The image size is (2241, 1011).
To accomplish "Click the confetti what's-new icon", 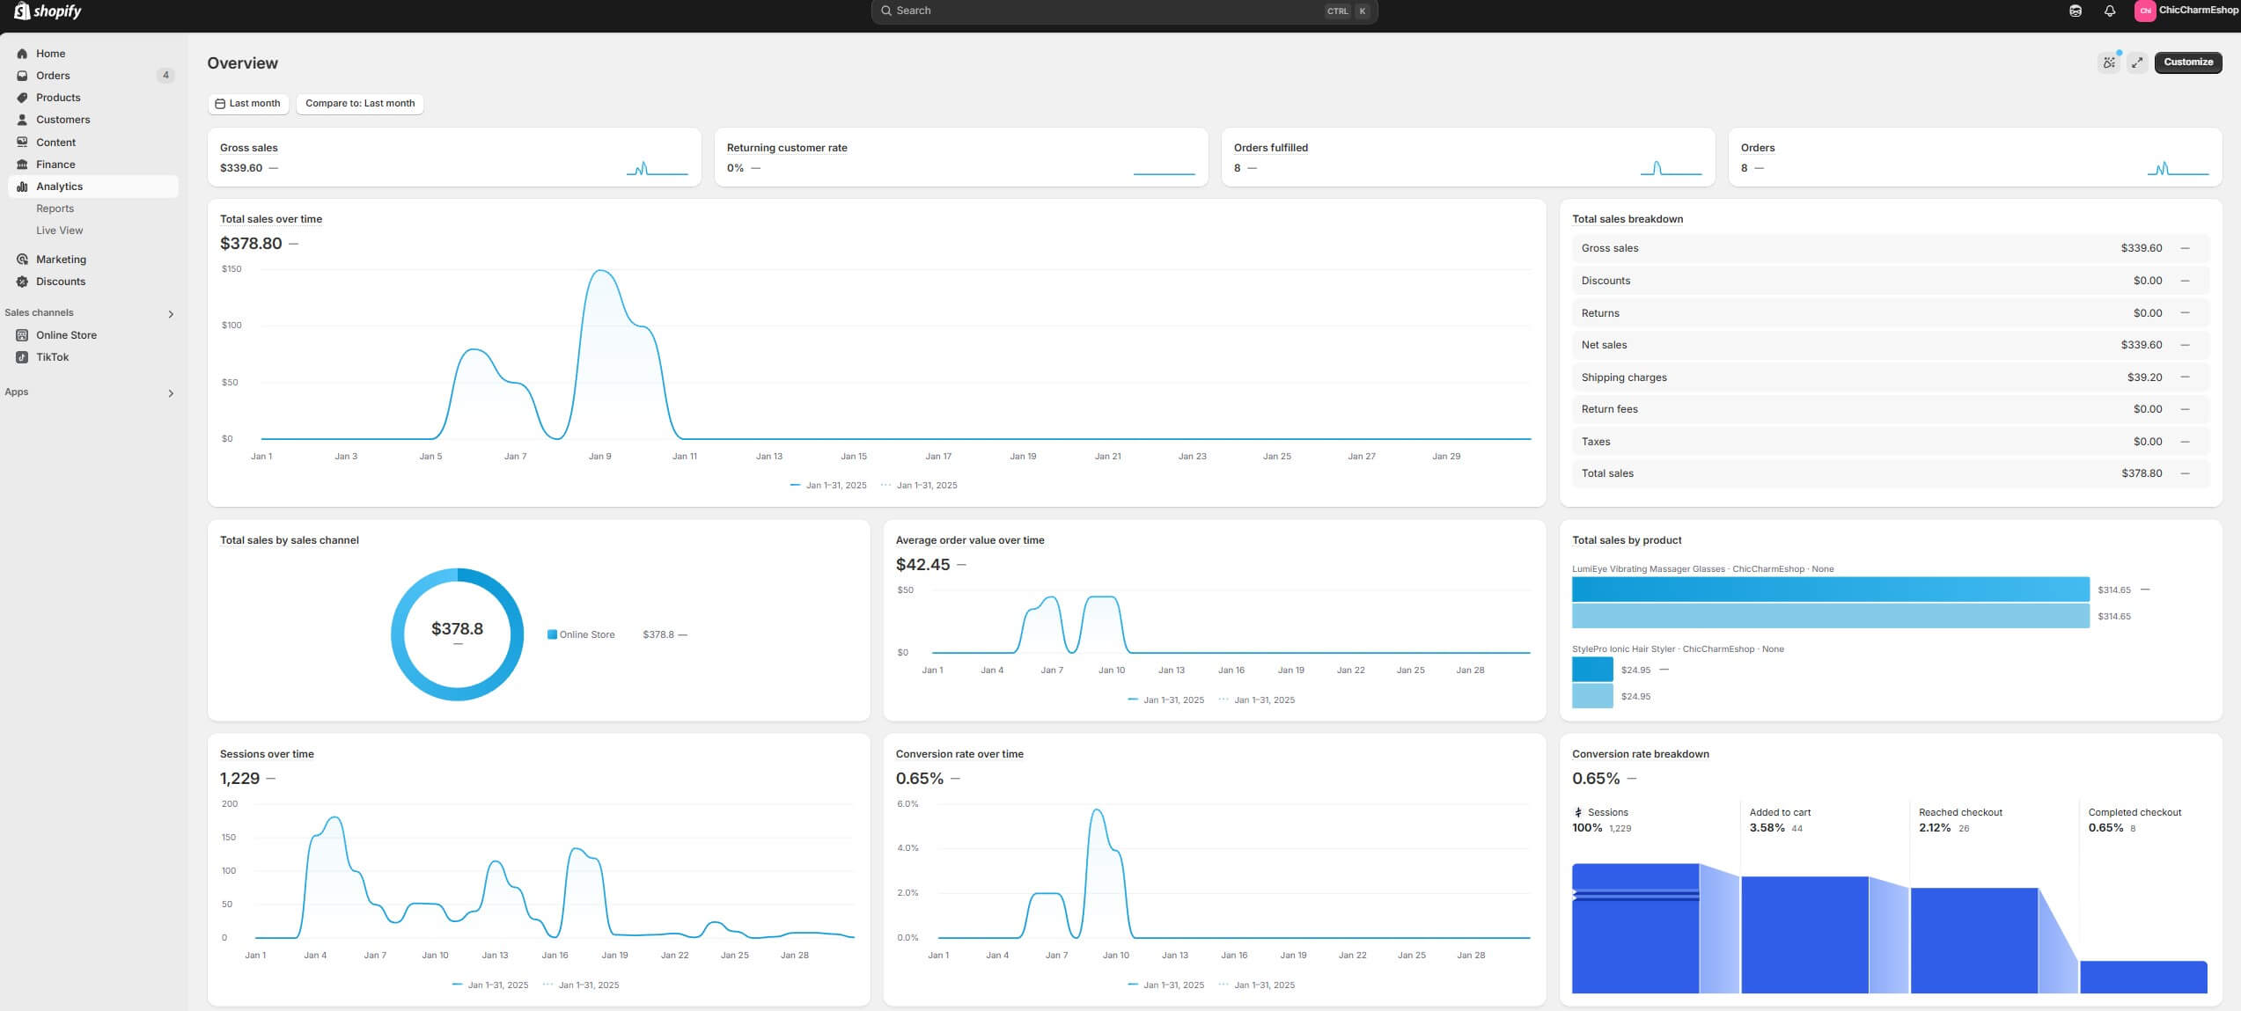I will pos(2108,62).
